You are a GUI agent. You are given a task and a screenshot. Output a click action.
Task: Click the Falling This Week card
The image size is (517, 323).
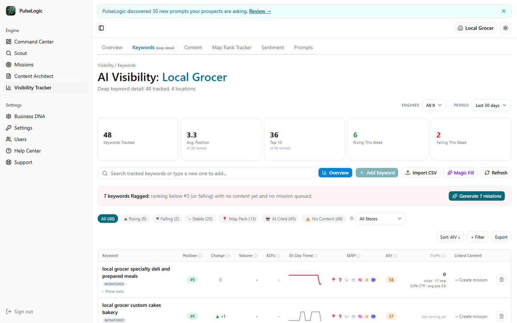point(471,139)
